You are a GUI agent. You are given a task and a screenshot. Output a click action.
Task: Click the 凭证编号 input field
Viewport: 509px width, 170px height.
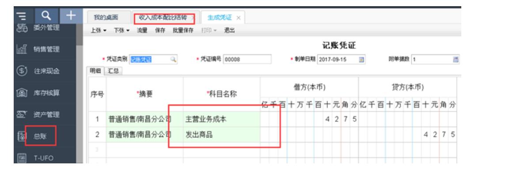tap(247, 59)
